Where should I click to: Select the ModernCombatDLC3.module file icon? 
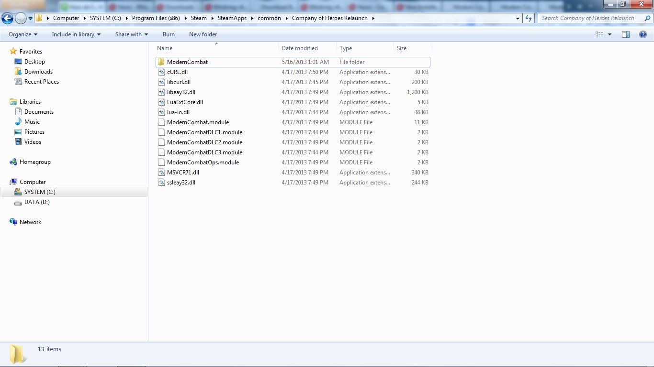[x=162, y=152]
